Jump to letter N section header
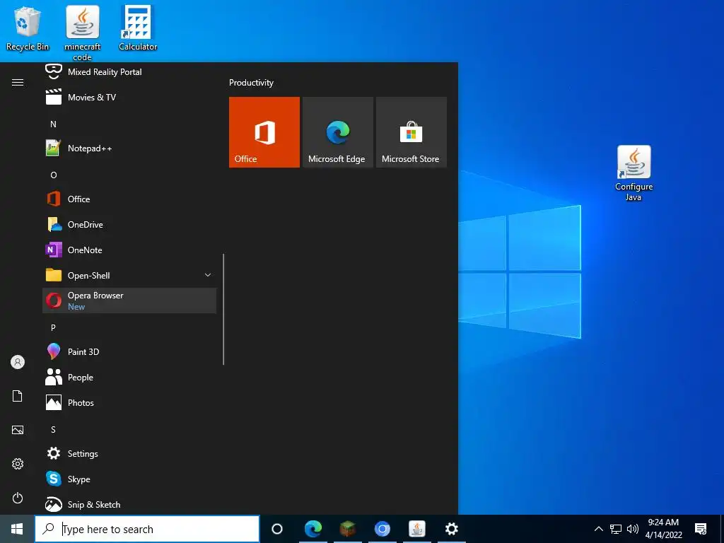This screenshot has height=543, width=724. click(x=53, y=124)
